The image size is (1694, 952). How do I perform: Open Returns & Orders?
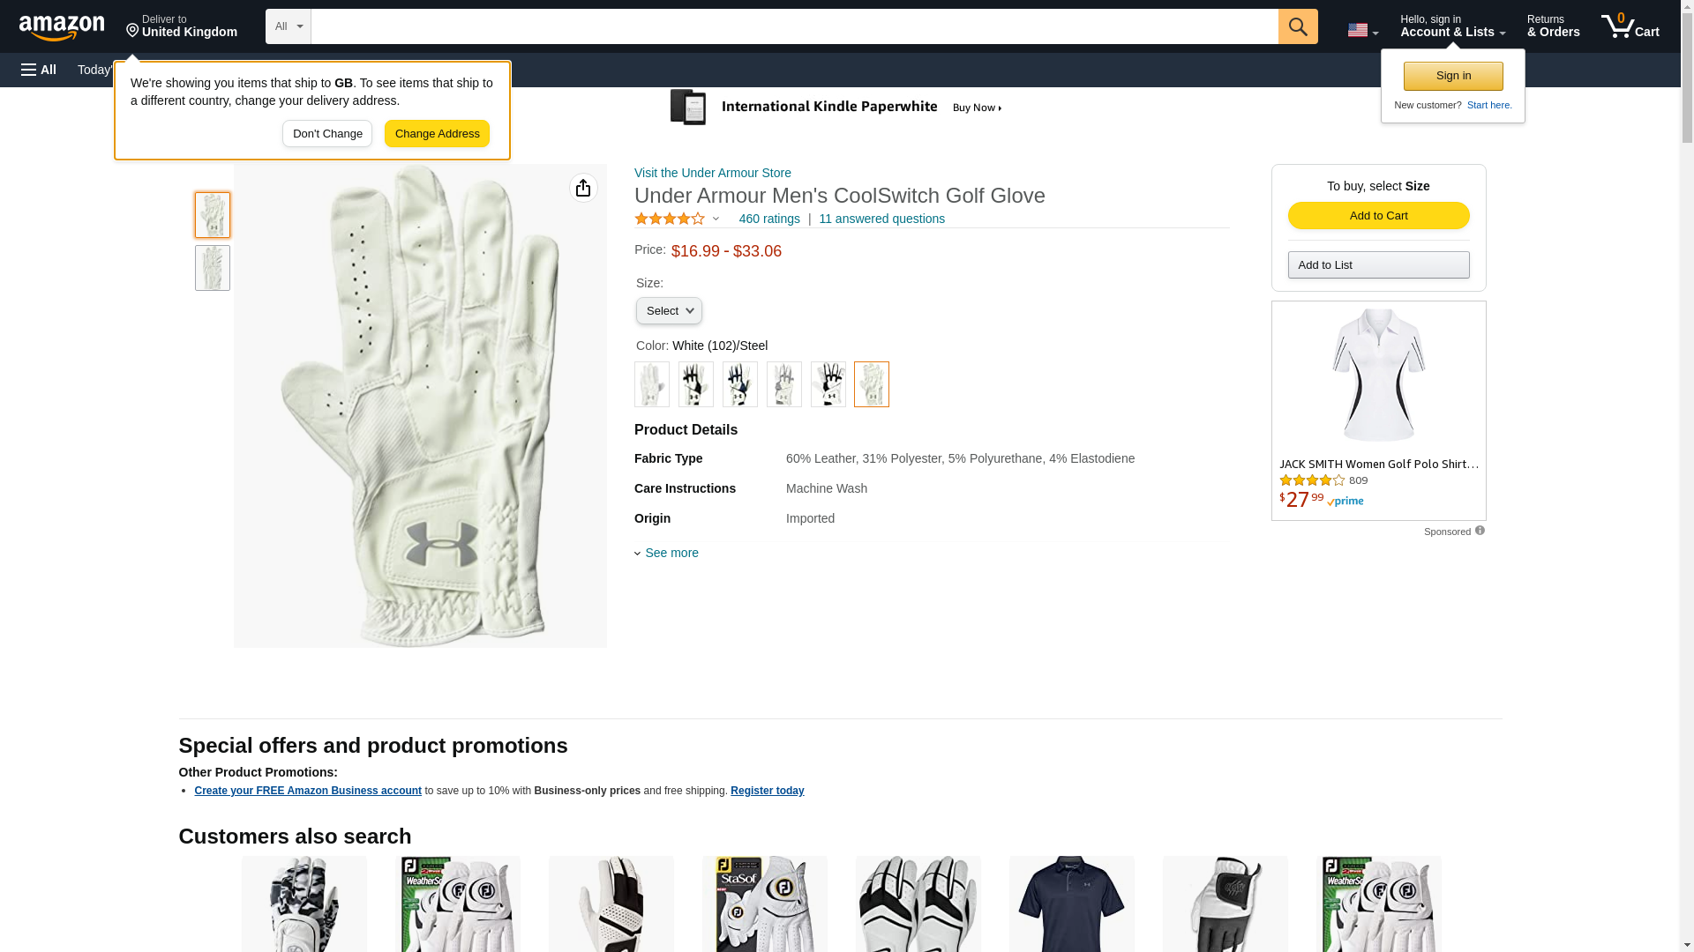(1553, 26)
